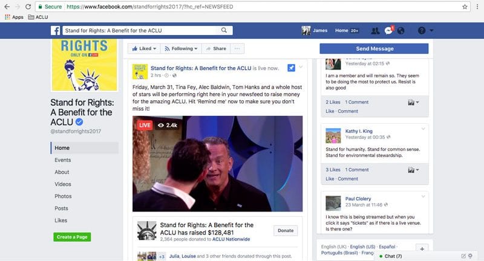Click the pinned post pin icon
The height and width of the screenshot is (261, 484).
click(291, 68)
